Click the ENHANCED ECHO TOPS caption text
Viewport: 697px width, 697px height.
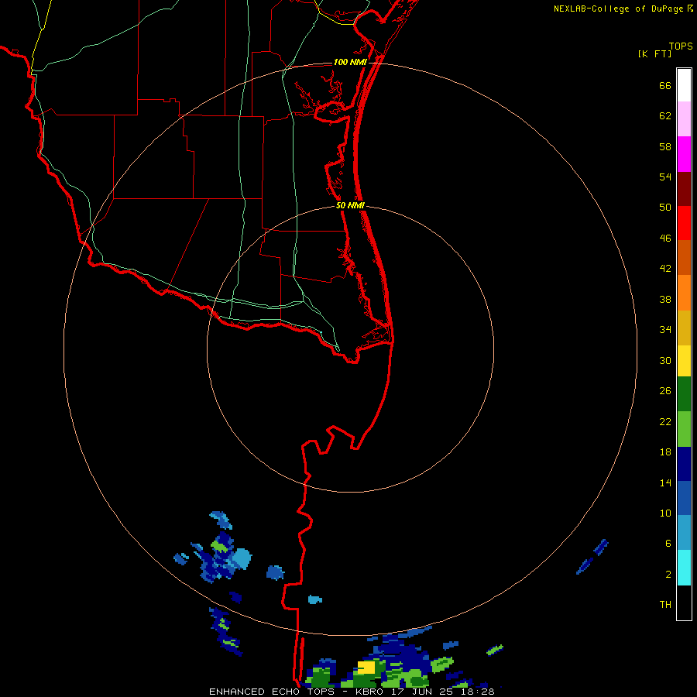coord(272,692)
